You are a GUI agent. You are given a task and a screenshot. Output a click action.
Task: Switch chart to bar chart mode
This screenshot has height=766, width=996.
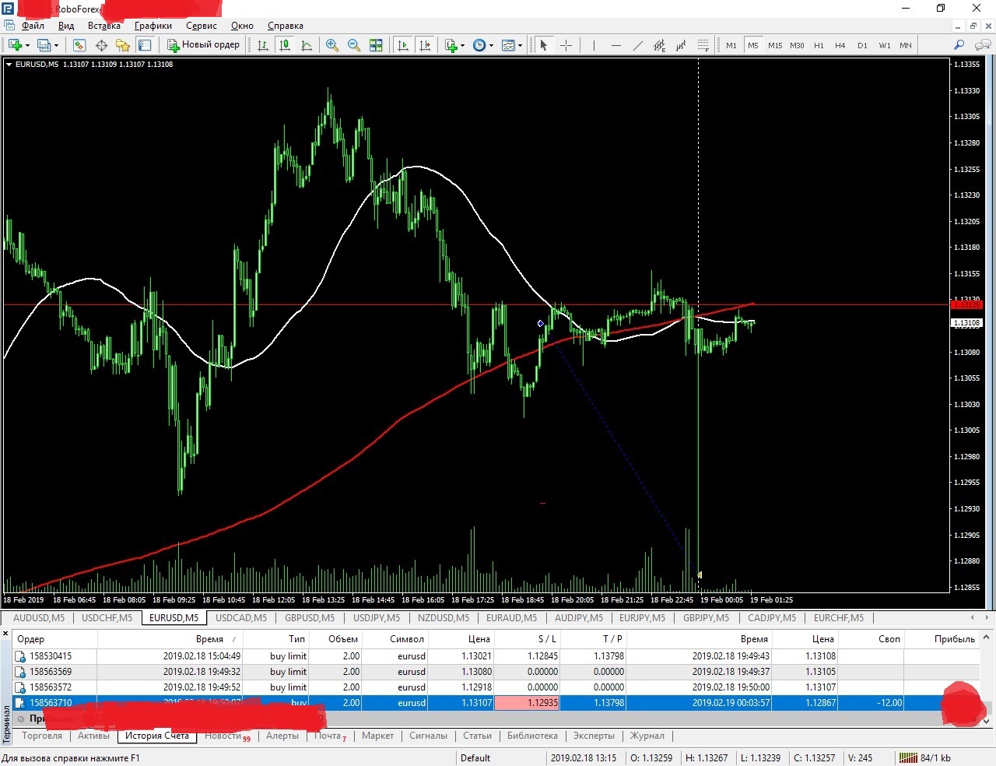(263, 45)
